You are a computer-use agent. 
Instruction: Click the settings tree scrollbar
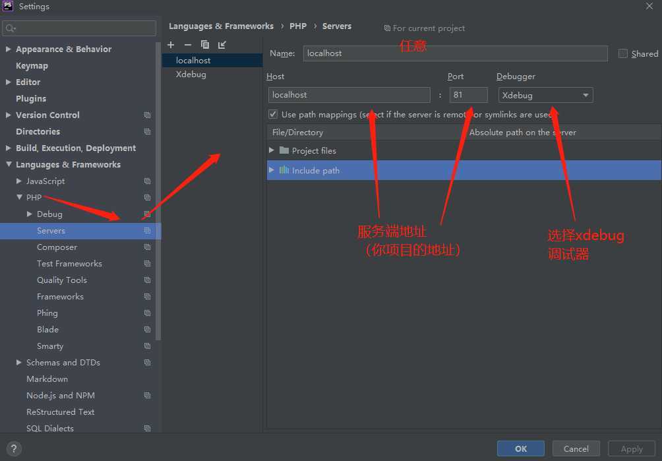pos(158,191)
